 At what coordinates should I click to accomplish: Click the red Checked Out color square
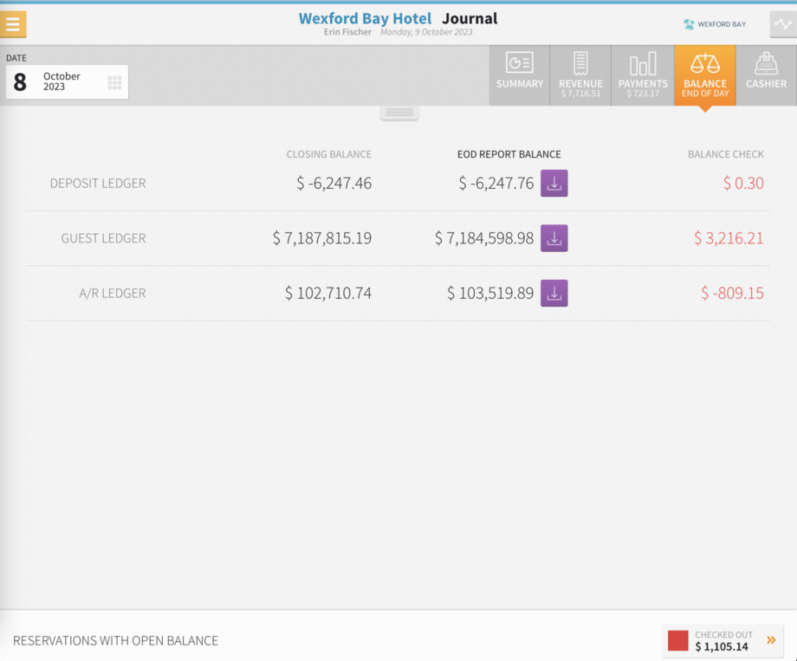point(678,641)
